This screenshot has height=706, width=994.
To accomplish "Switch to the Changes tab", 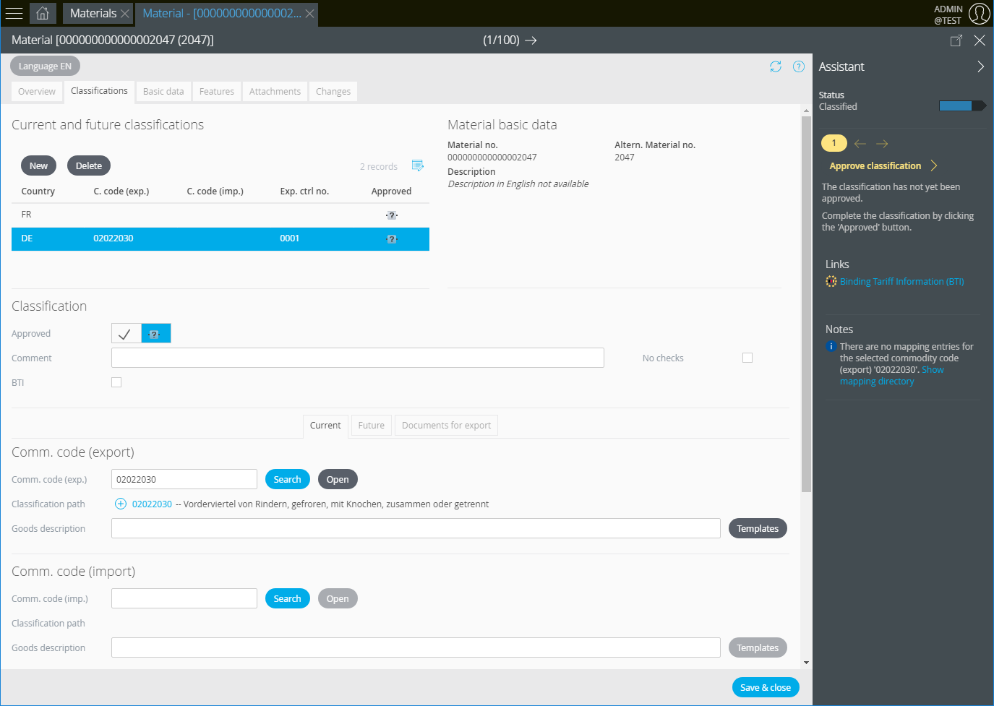I will coord(333,92).
